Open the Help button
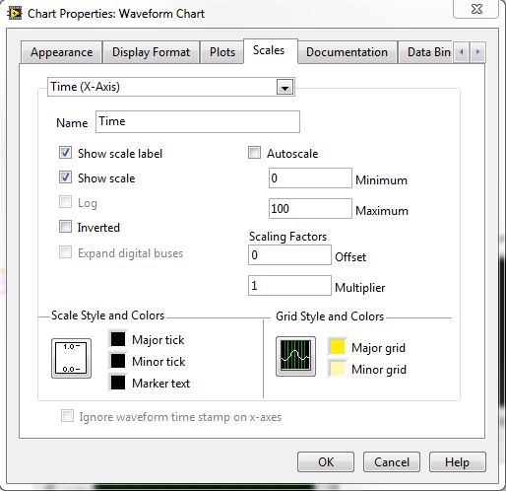Image resolution: width=506 pixels, height=491 pixels. point(458,462)
